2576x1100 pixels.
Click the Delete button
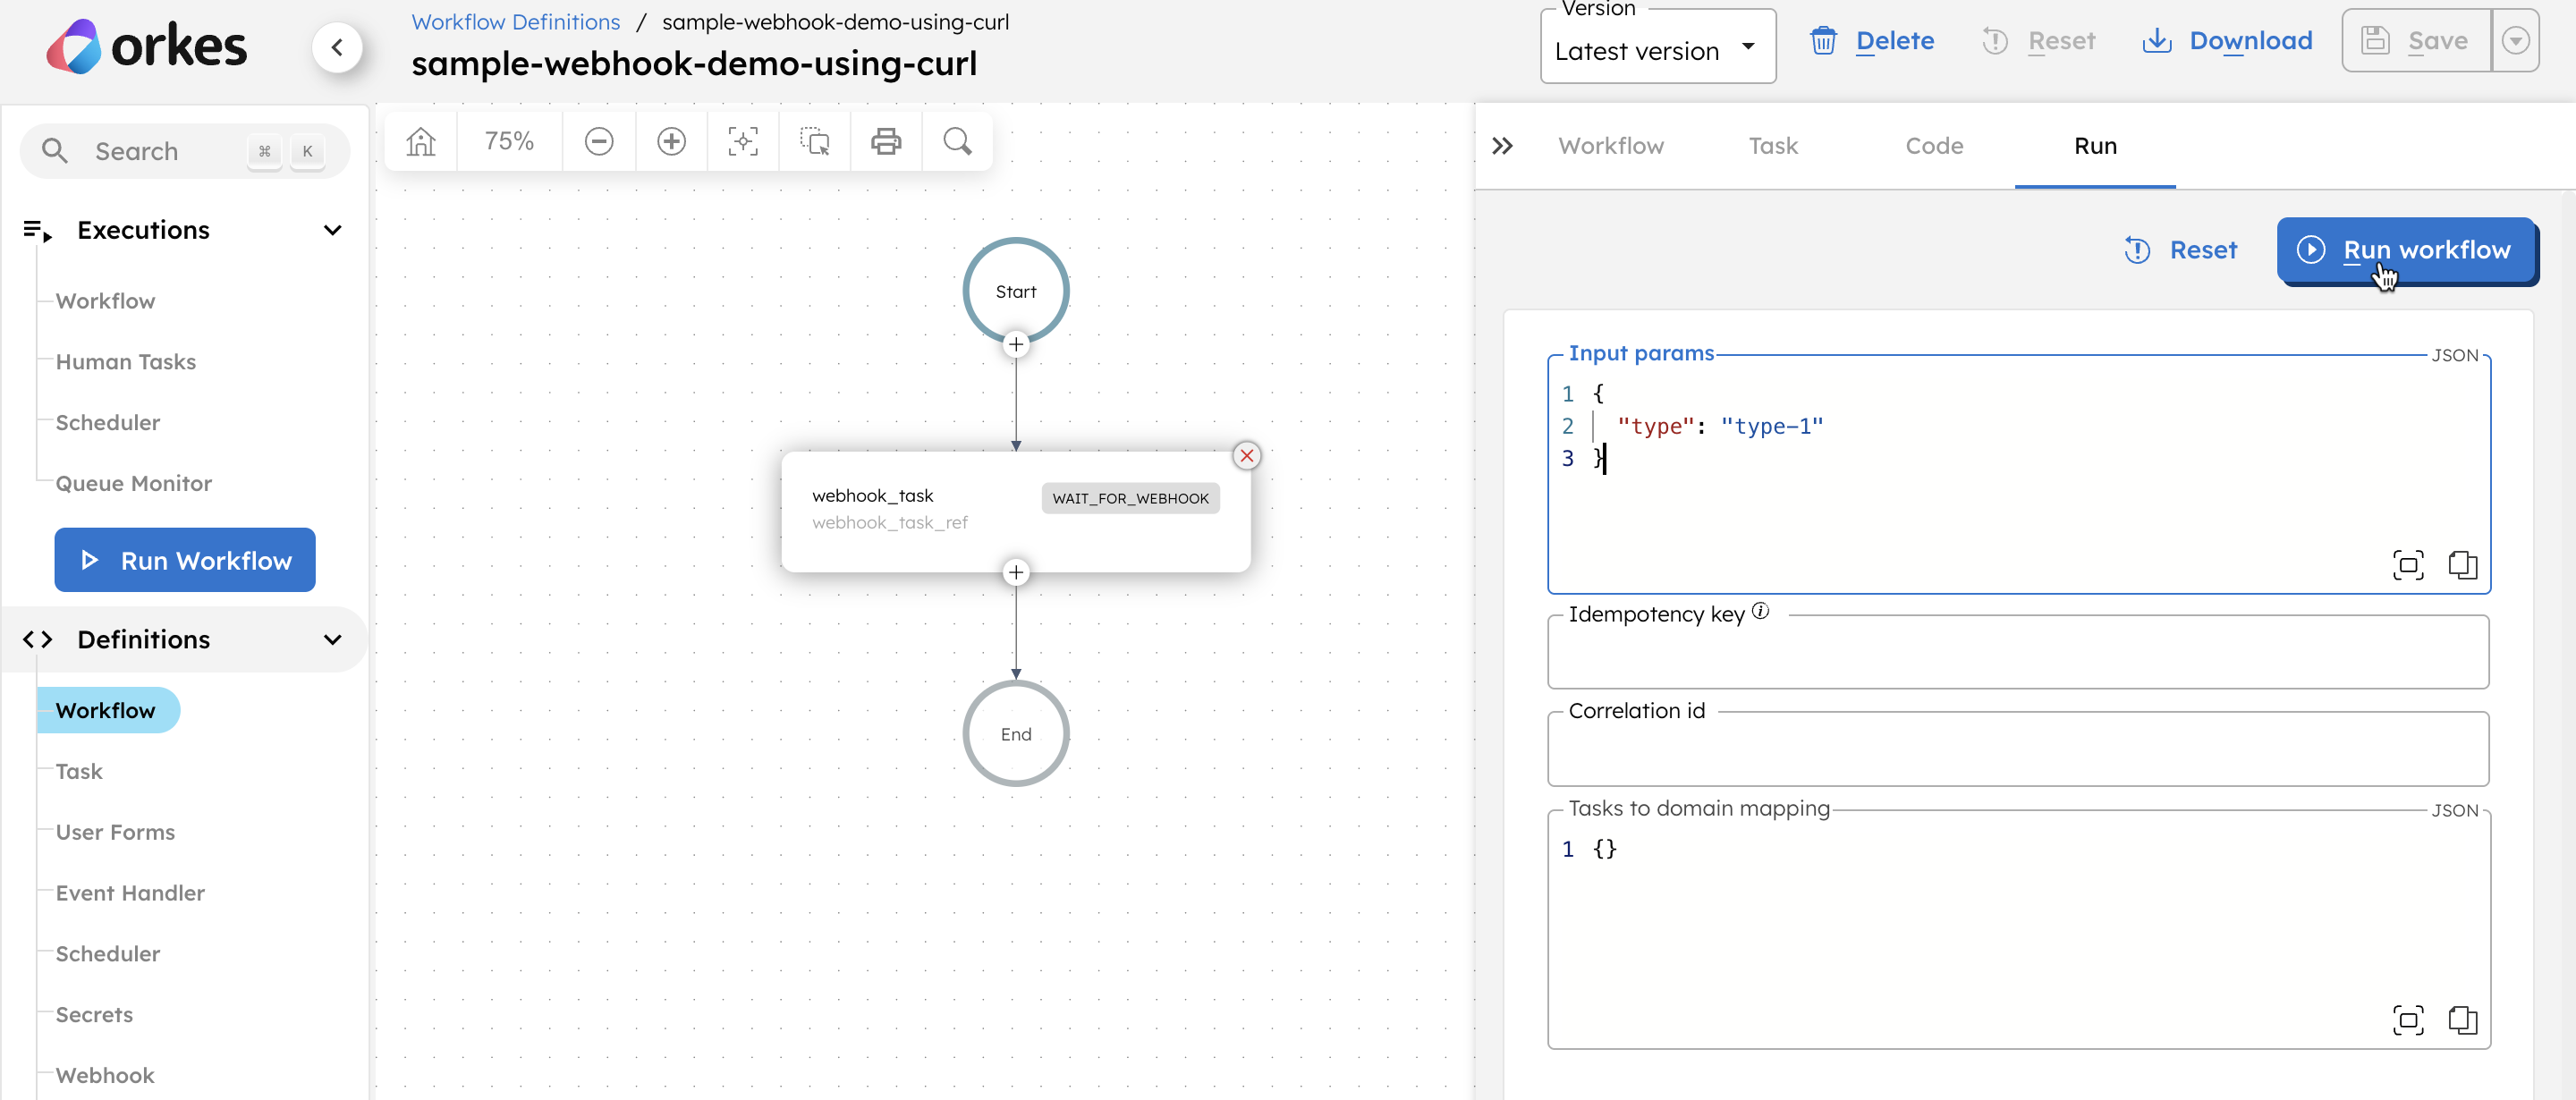pos(1872,41)
